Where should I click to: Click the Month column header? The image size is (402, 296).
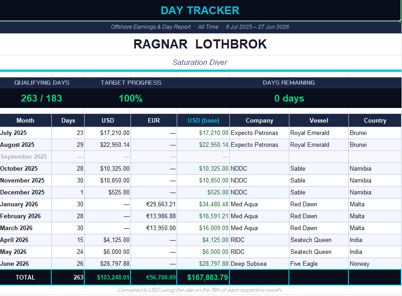pos(25,120)
